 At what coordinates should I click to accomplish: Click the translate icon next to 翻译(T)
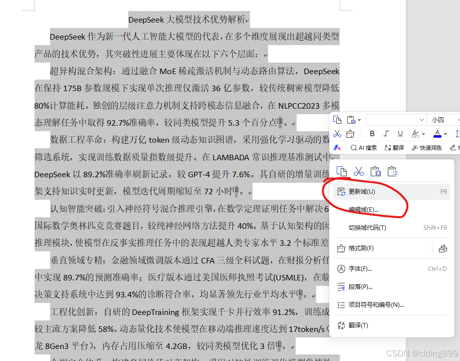tap(341, 325)
